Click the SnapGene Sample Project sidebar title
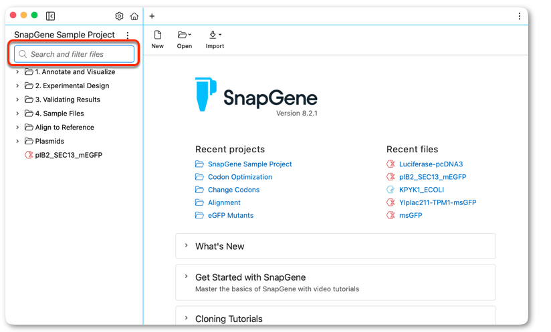Image resolution: width=551 pixels, height=332 pixels. [64, 35]
